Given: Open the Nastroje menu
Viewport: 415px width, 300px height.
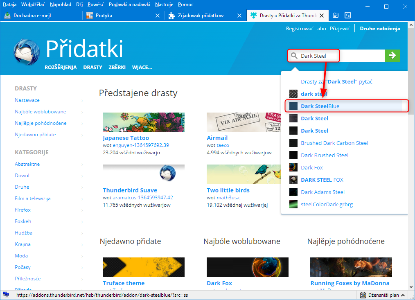Looking at the screenshot, I should click(164, 5).
